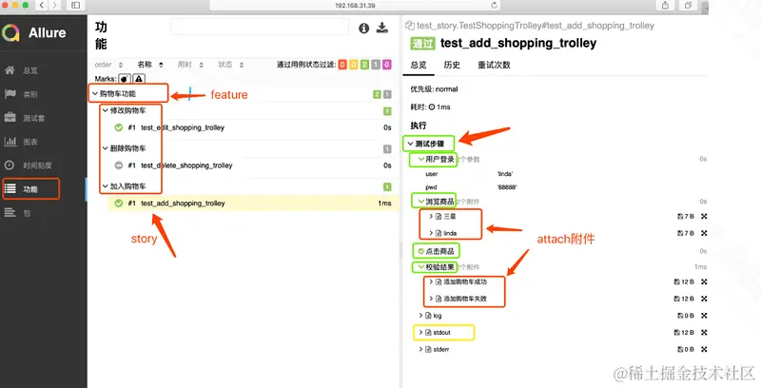Screen dimensions: 761x388
Task: Sort the tree by 用时 column
Action: (190, 65)
